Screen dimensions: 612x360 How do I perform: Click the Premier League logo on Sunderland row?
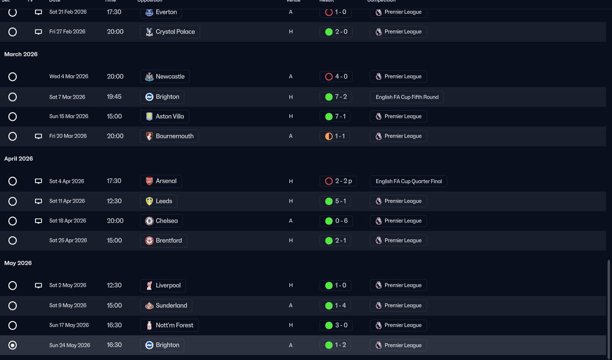(x=379, y=305)
